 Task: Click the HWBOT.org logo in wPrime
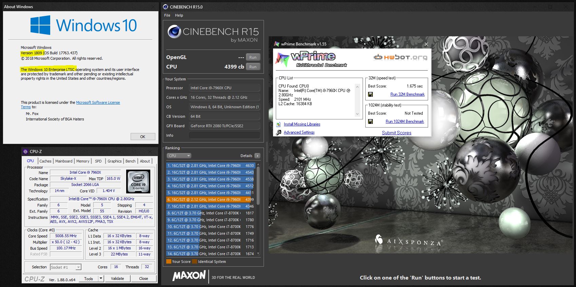pos(400,57)
